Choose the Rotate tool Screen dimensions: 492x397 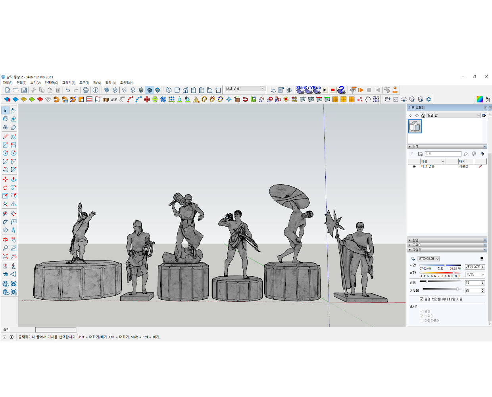5,187
